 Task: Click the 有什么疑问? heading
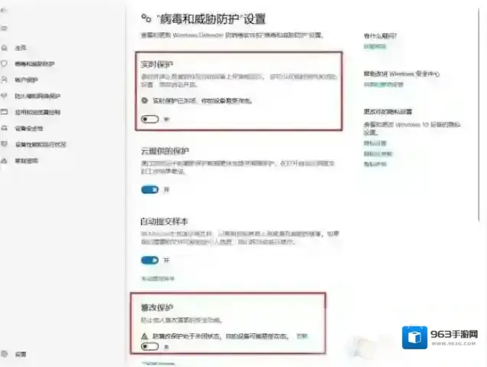point(380,36)
